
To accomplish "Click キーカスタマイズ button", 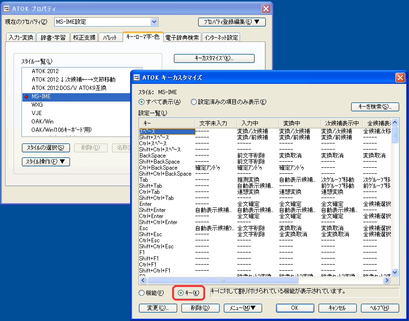I will (x=214, y=58).
